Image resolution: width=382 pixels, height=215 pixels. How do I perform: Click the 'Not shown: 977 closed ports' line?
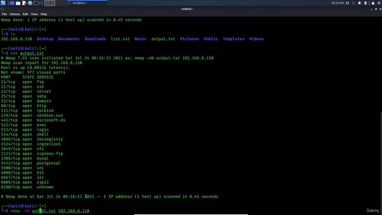pos(33,72)
